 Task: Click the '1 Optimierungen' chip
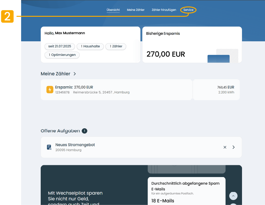[x=62, y=55]
